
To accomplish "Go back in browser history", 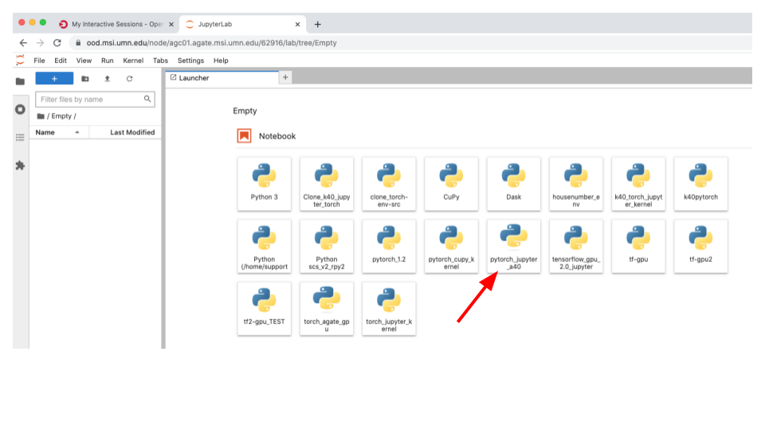I will [x=23, y=43].
